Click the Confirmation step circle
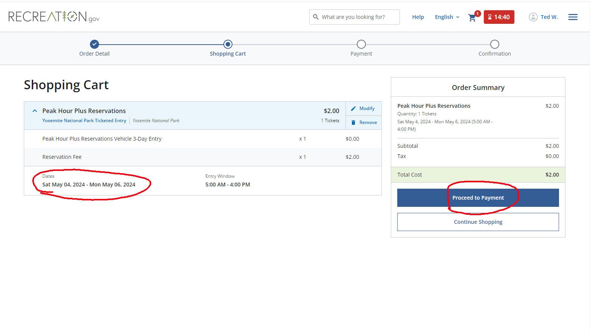 494,44
